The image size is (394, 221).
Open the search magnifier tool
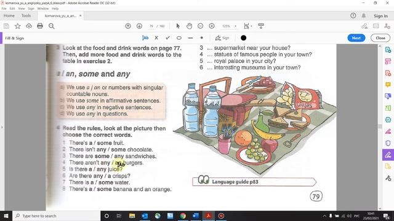[52, 26]
